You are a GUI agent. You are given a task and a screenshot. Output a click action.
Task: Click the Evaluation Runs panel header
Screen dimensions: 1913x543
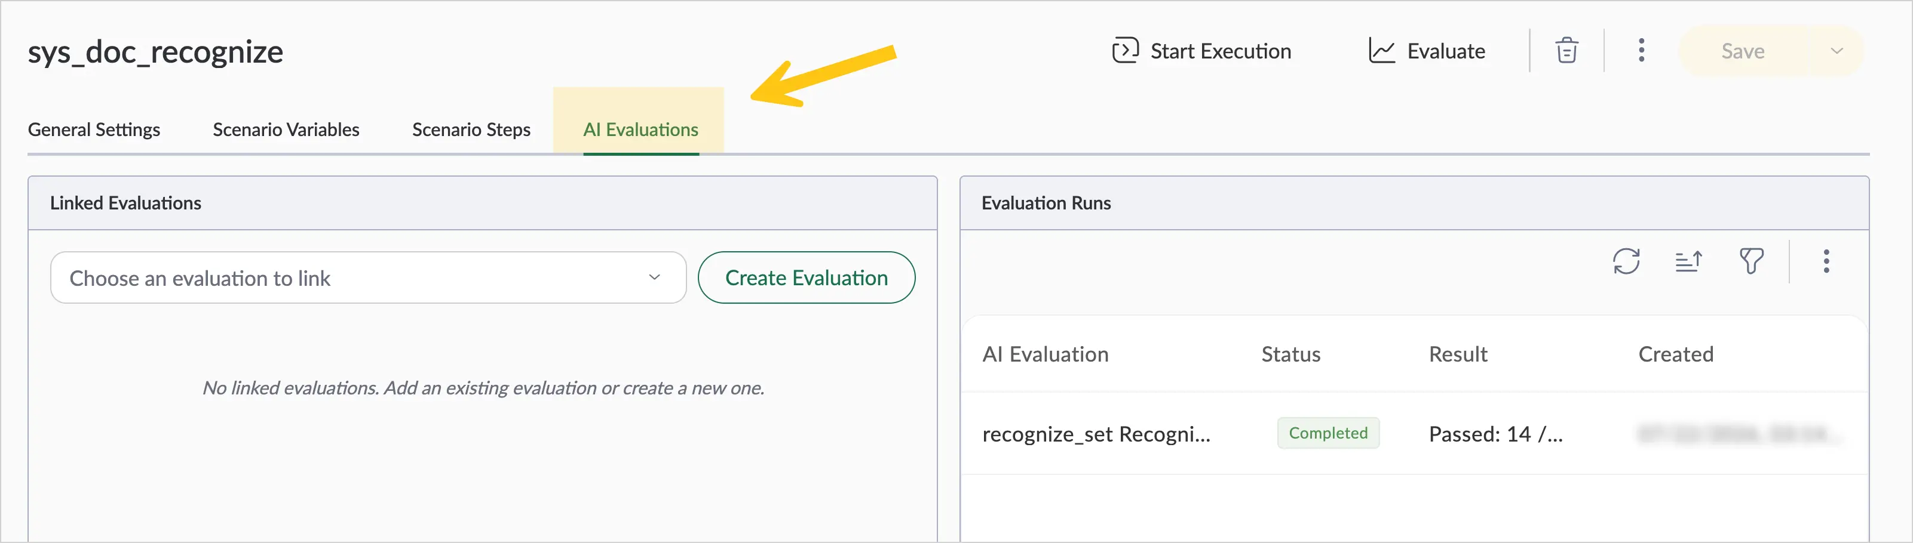click(x=1414, y=203)
